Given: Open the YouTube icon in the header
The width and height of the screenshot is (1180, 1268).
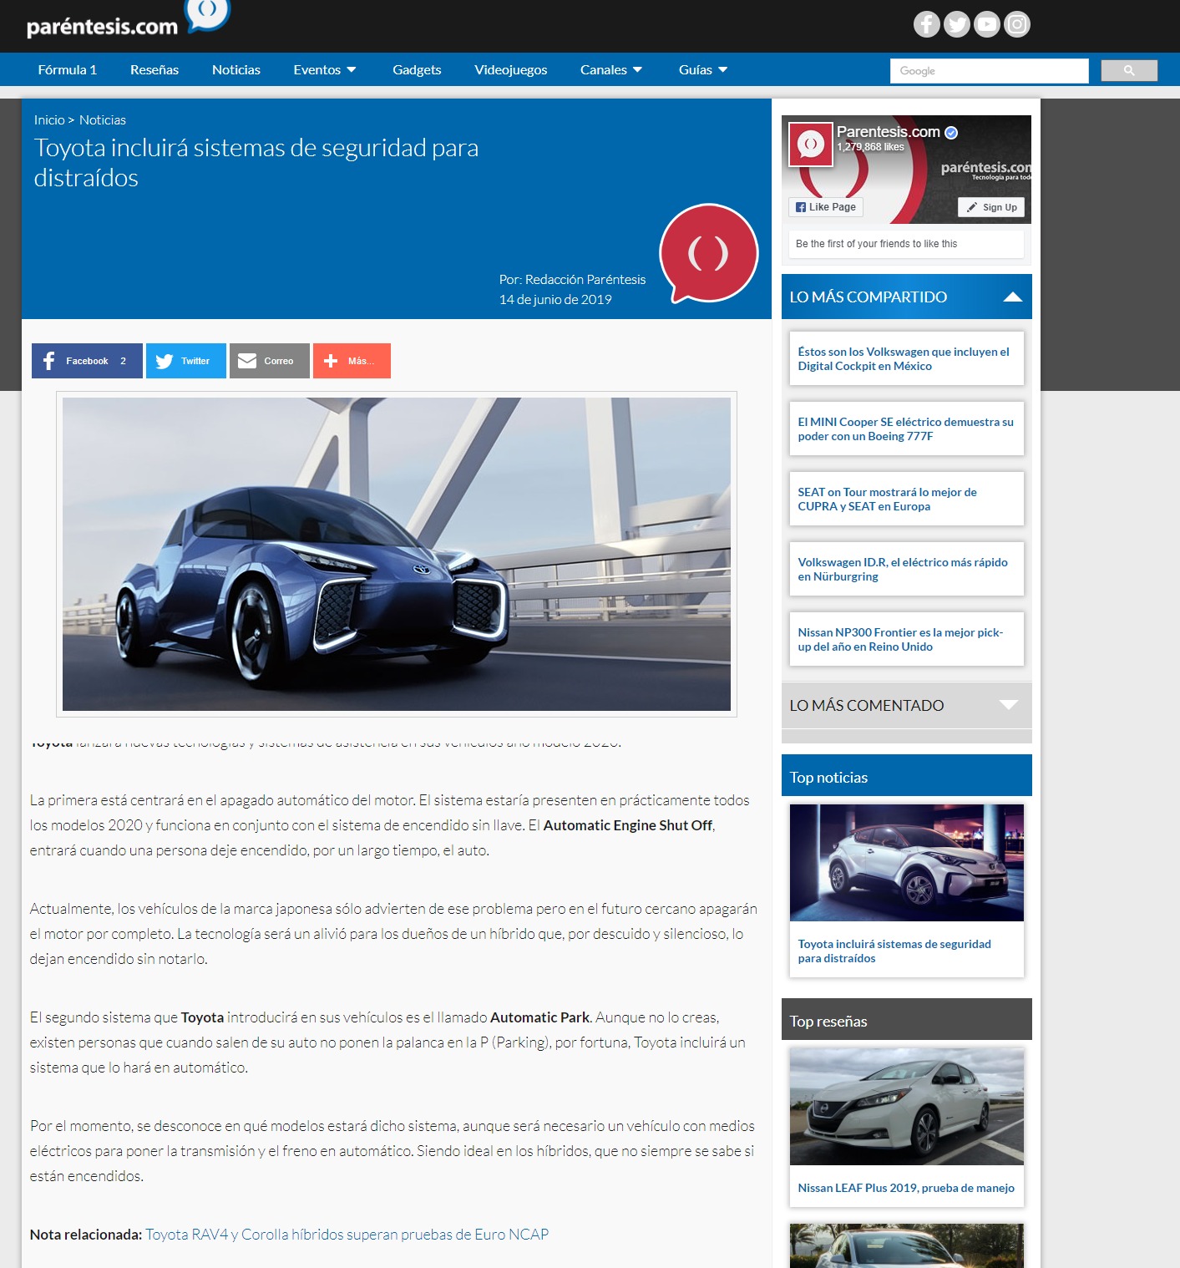Looking at the screenshot, I should tap(987, 24).
